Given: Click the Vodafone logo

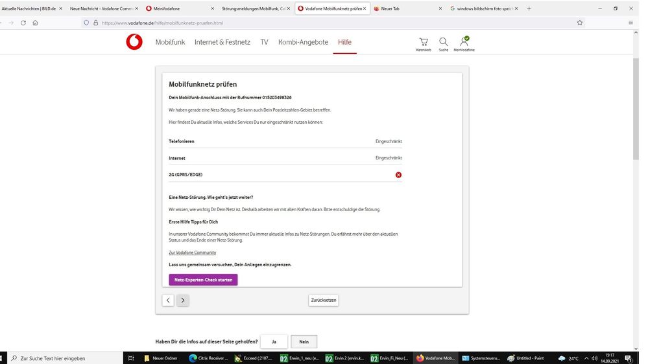Looking at the screenshot, I should pos(134,42).
